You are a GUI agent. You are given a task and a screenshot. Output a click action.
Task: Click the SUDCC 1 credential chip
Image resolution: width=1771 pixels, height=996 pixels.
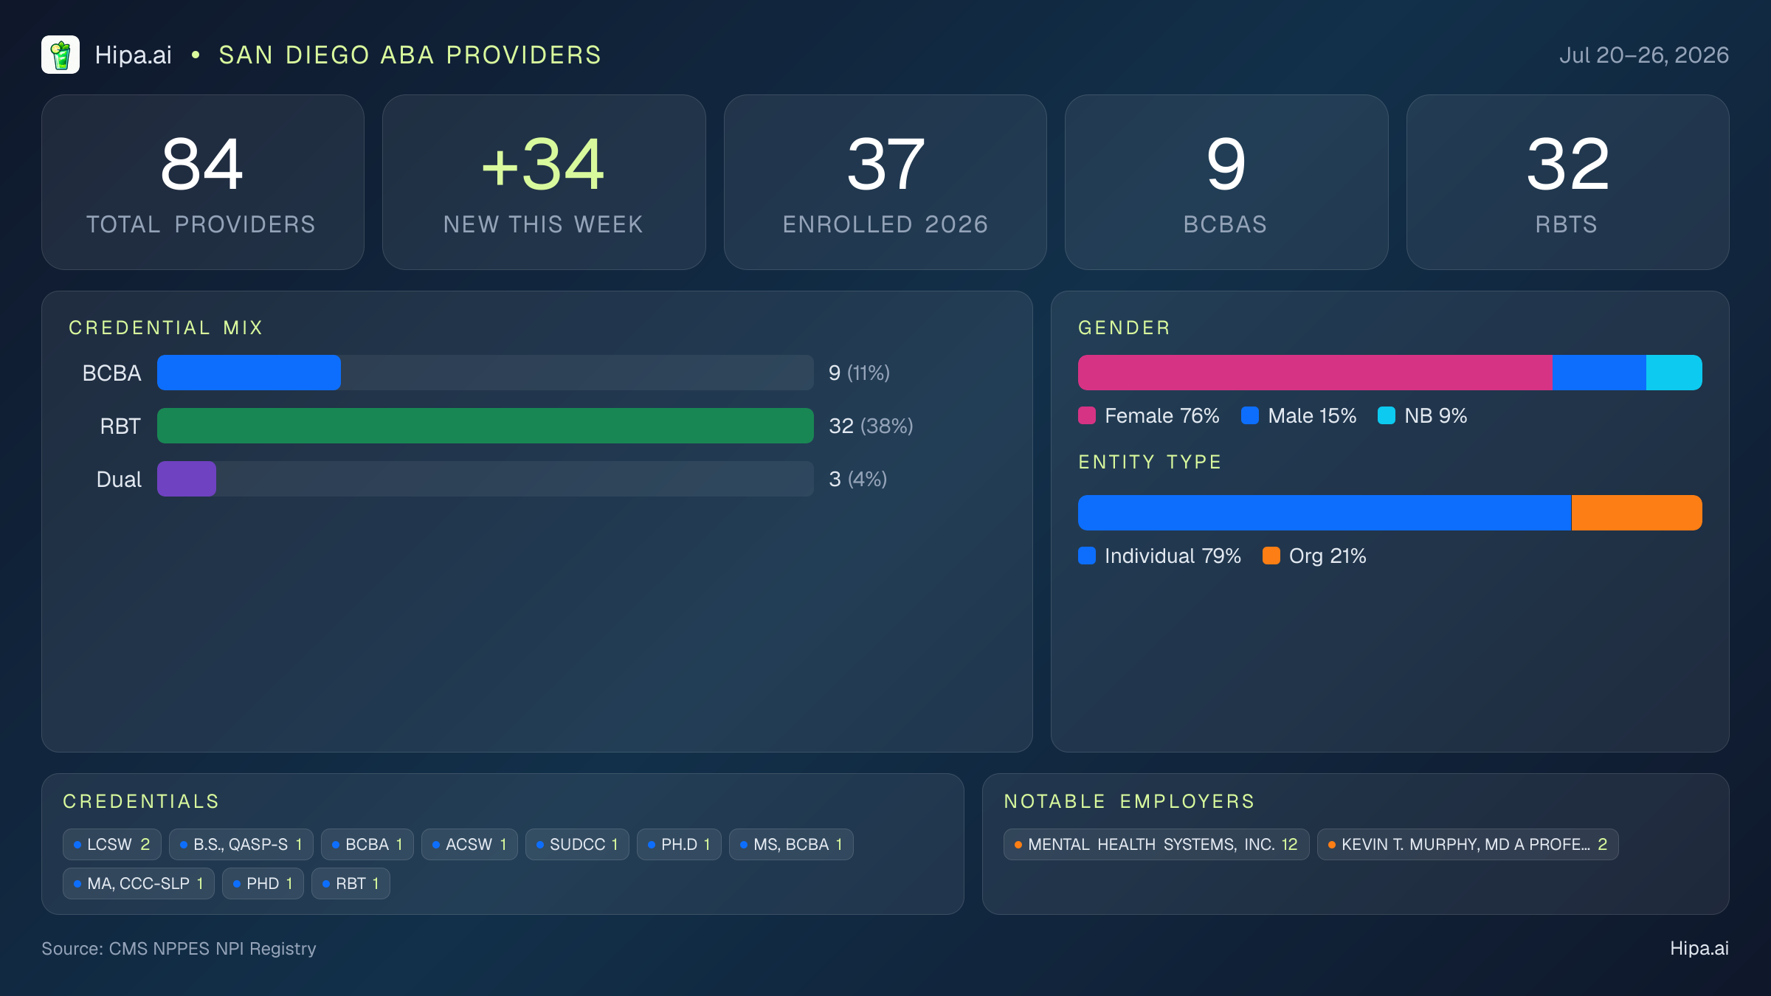pyautogui.click(x=577, y=844)
